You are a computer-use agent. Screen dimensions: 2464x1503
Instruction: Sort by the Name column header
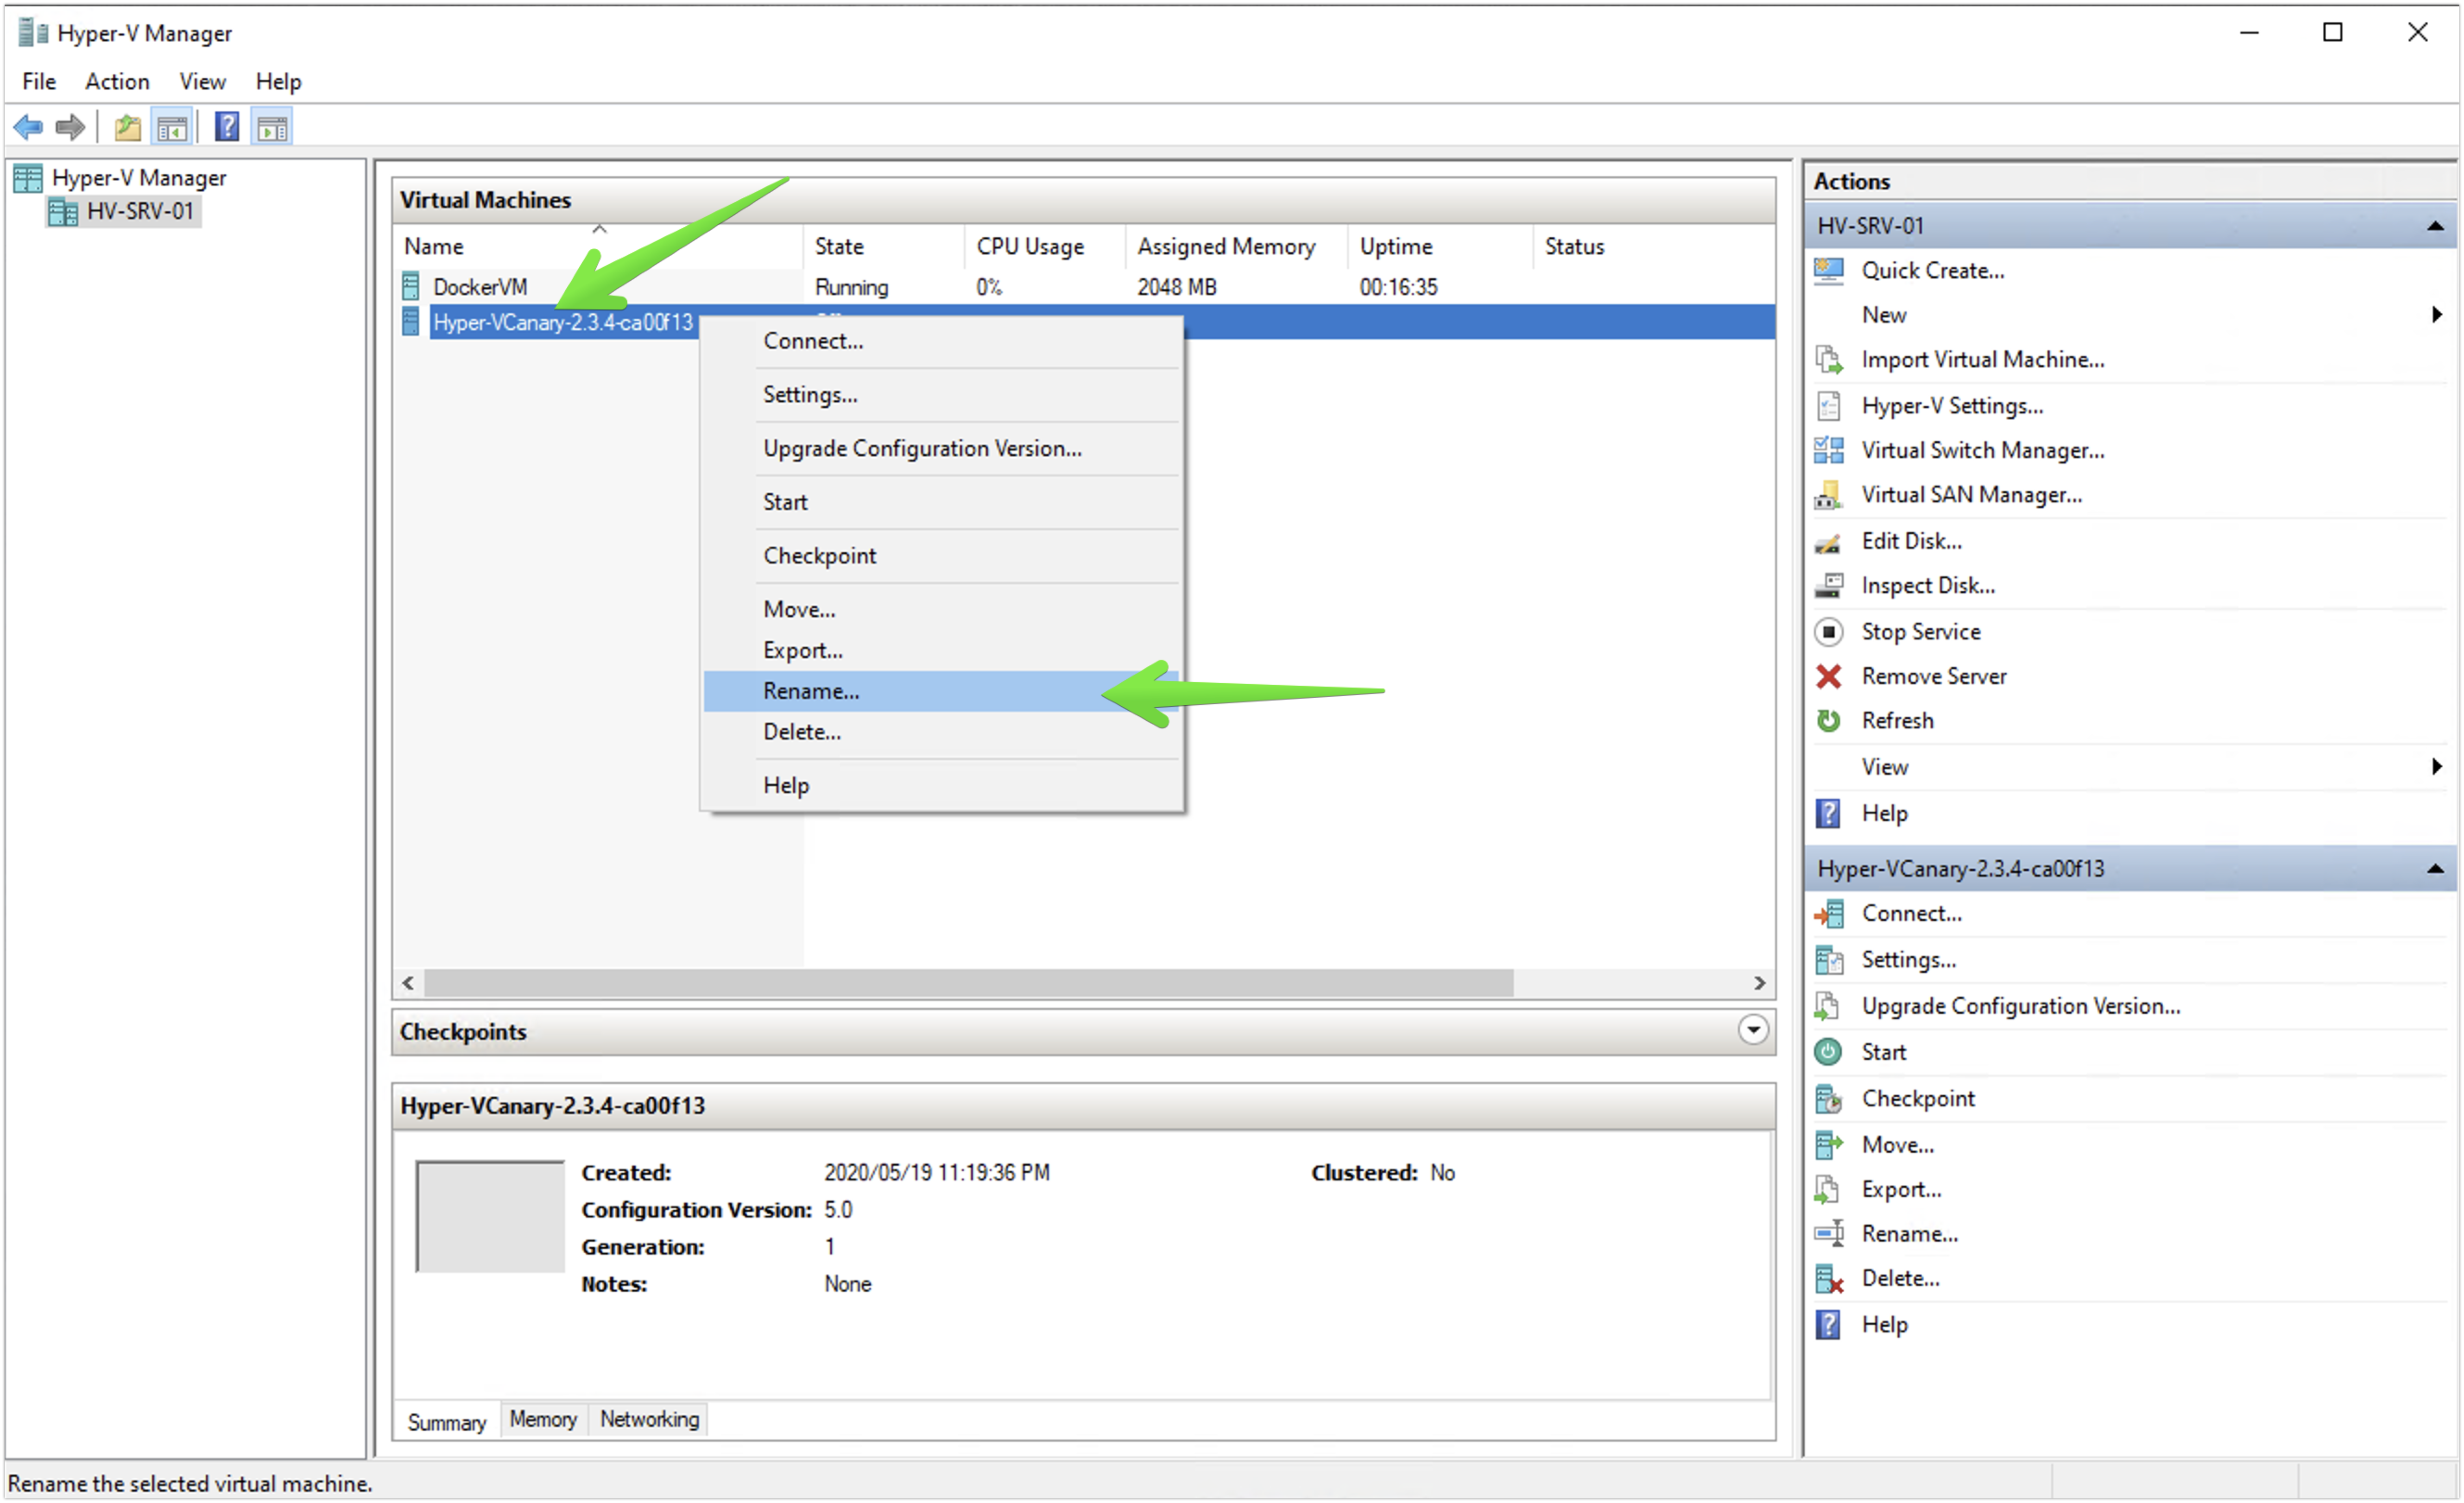coord(599,246)
